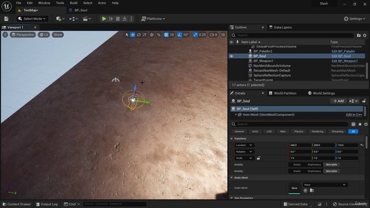Image resolution: width=370 pixels, height=208 pixels.
Task: Open the Cmd console type dropdown
Action: coord(72,204)
